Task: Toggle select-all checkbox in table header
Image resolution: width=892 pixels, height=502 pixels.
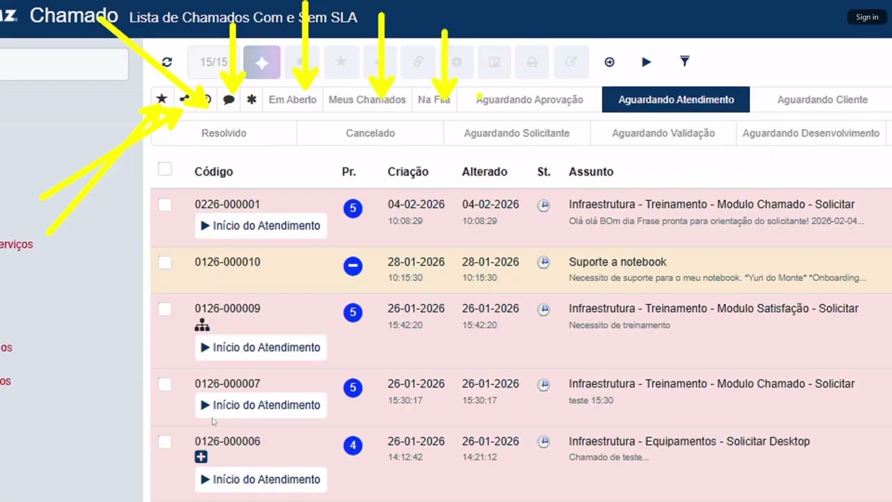Action: point(164,169)
